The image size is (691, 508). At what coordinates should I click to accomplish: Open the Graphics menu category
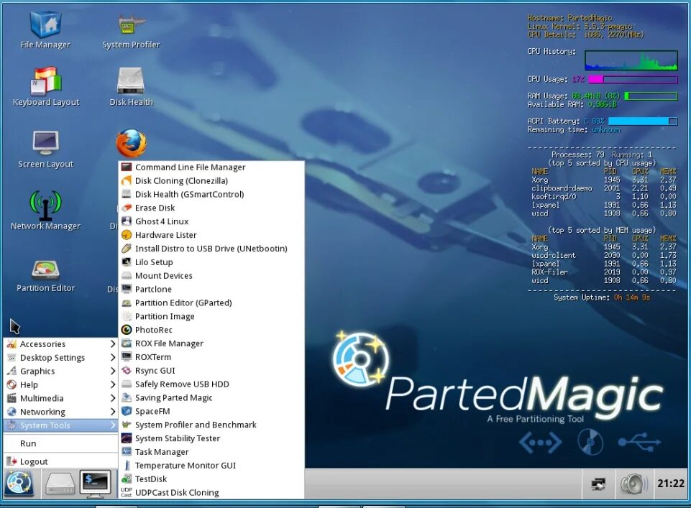(61, 371)
